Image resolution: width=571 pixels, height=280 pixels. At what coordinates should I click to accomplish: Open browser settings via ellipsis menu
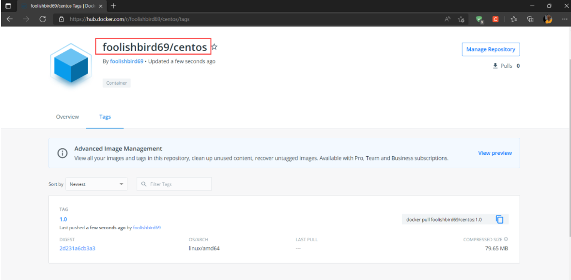pyautogui.click(x=564, y=19)
